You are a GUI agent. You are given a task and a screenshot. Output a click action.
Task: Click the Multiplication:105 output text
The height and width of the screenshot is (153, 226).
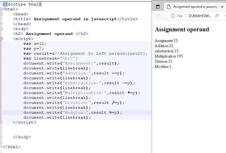pyautogui.click(x=169, y=56)
